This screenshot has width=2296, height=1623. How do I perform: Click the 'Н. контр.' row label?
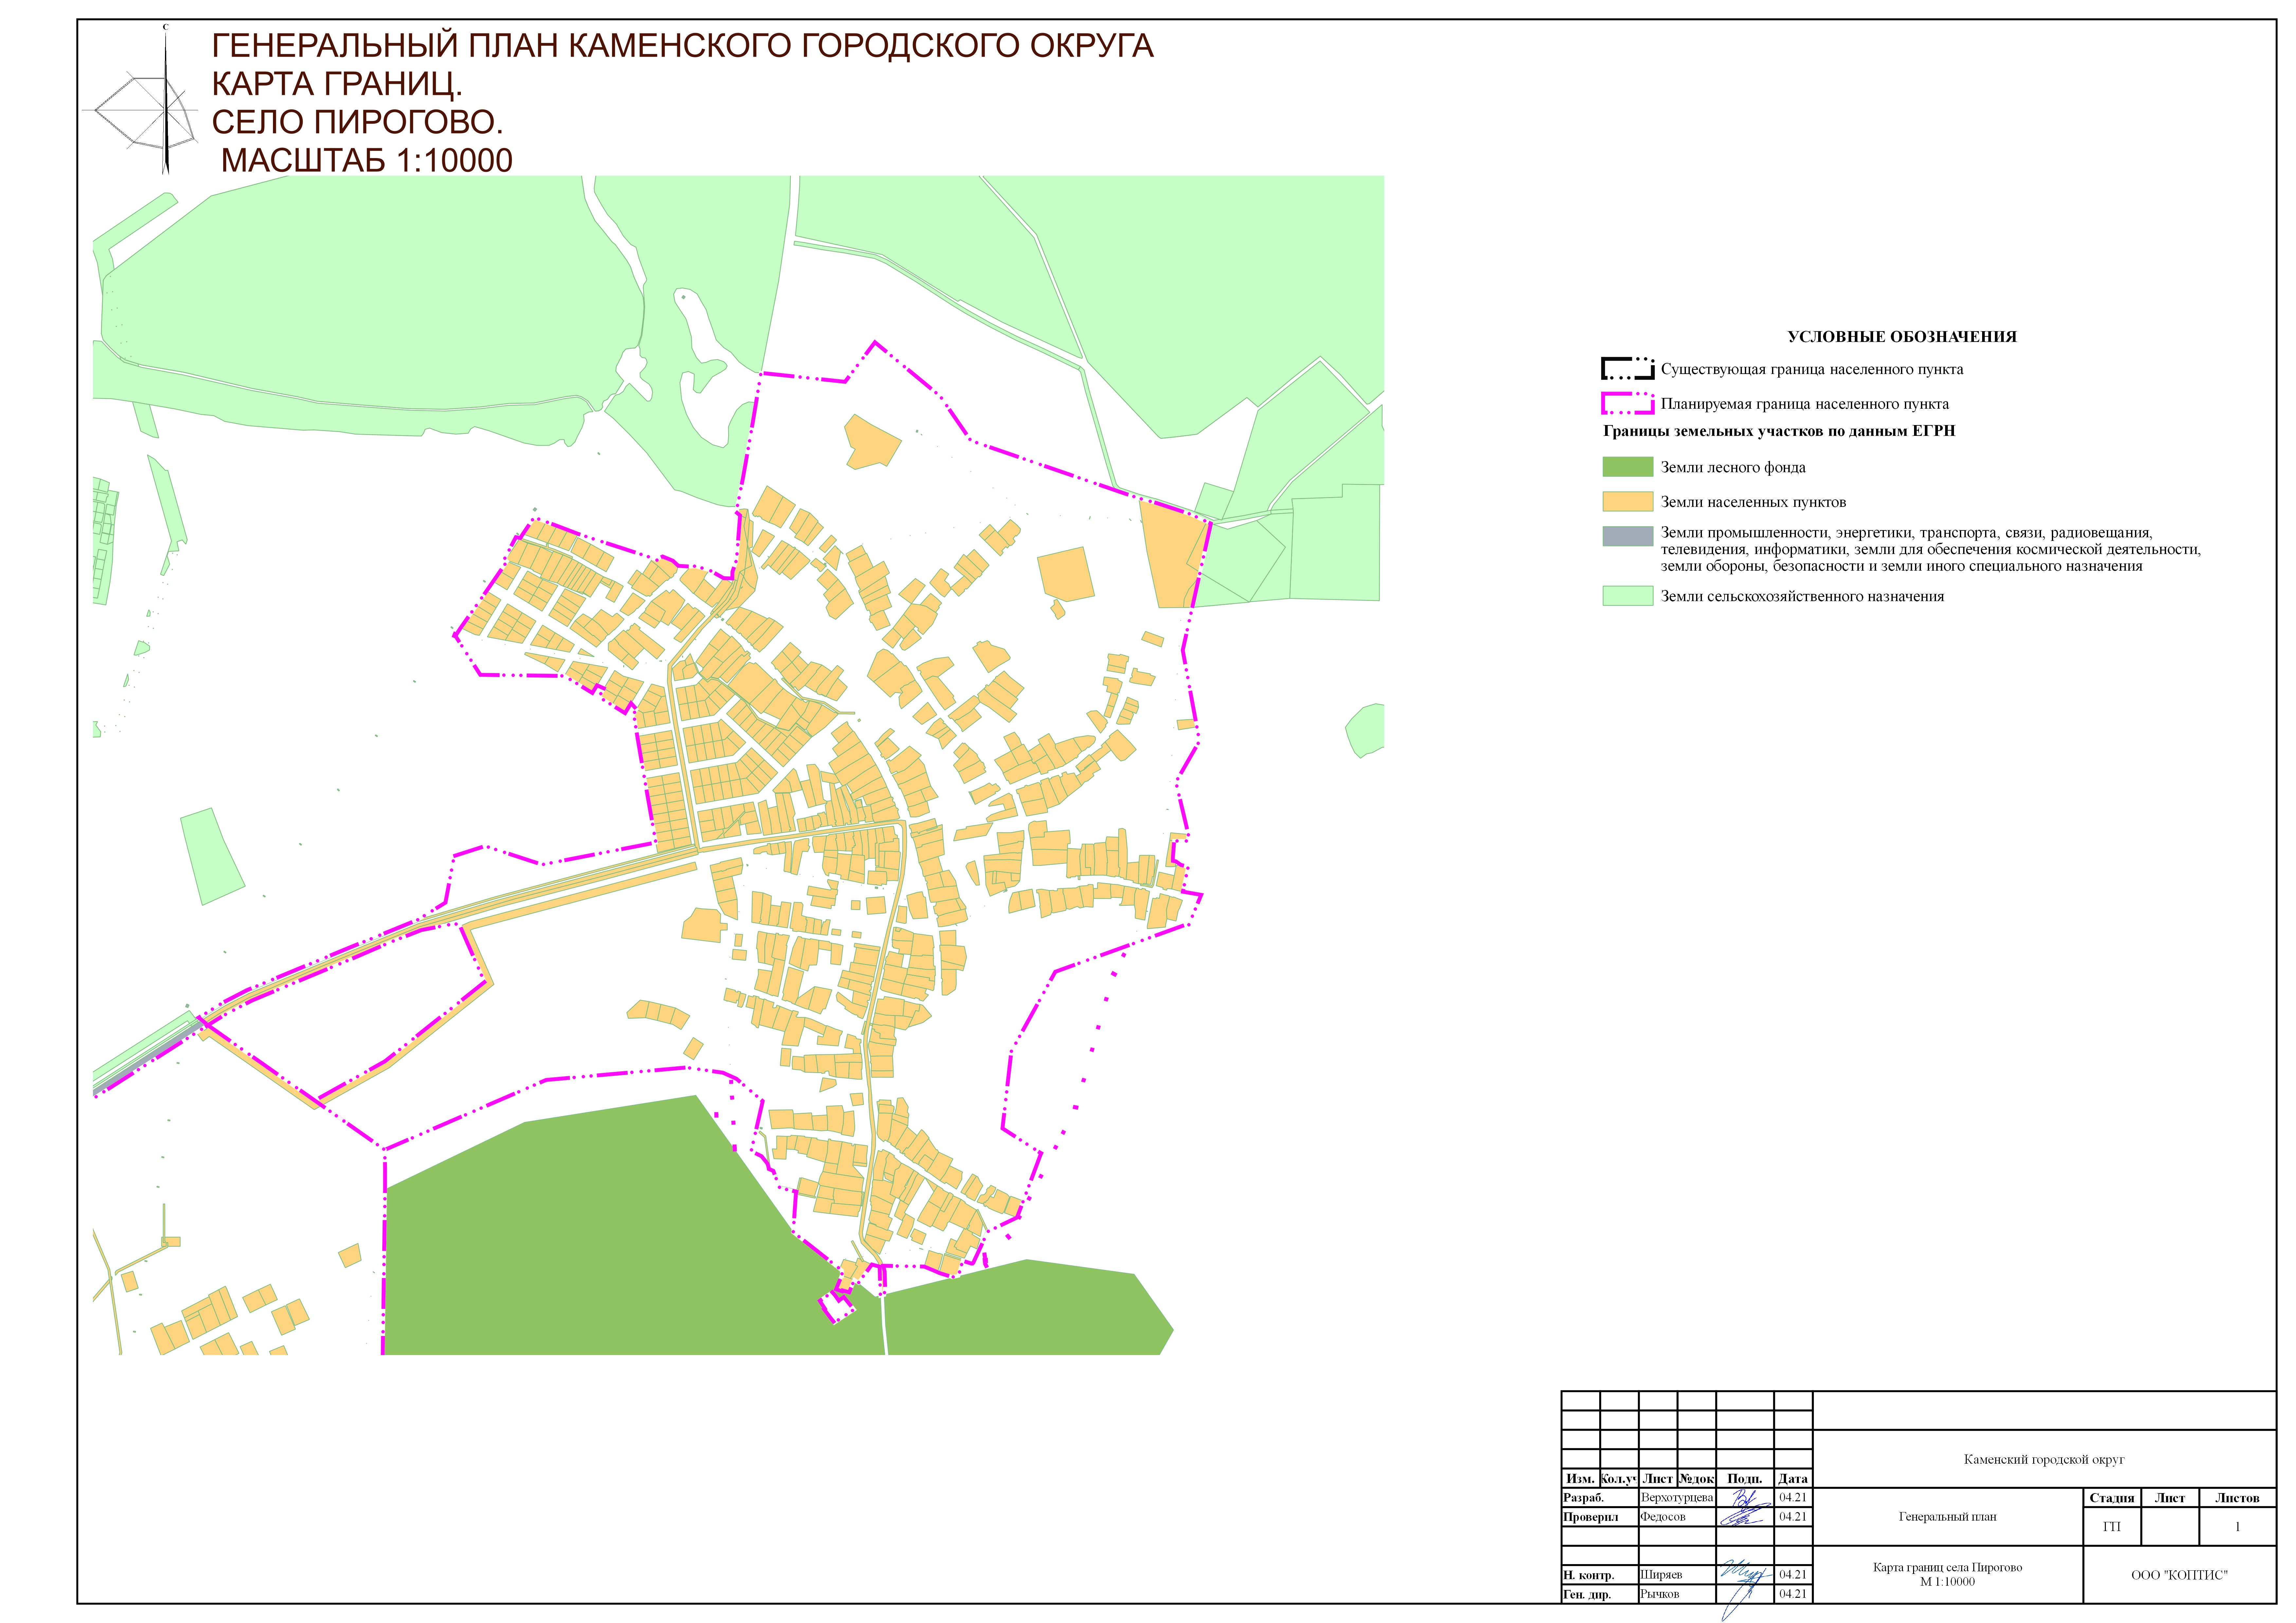pyautogui.click(x=1589, y=1575)
